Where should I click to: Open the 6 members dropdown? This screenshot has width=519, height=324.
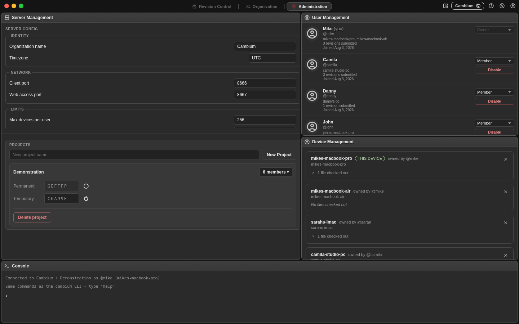pos(276,172)
